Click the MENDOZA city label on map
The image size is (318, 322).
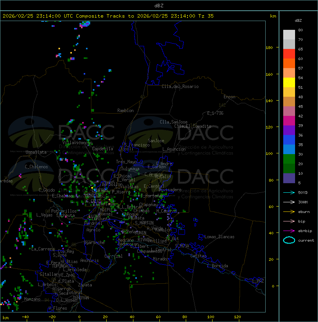93,195
